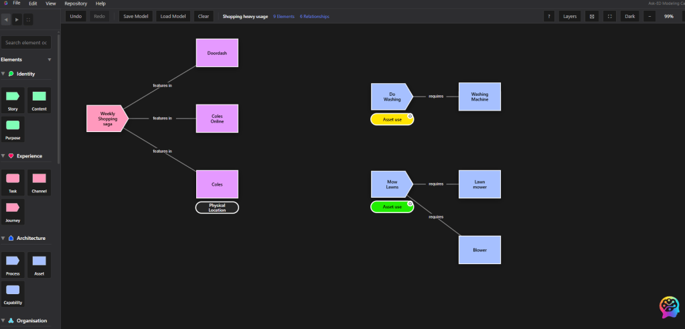Toggle the Layers panel
Screen dimensions: 685x329
tap(570, 16)
